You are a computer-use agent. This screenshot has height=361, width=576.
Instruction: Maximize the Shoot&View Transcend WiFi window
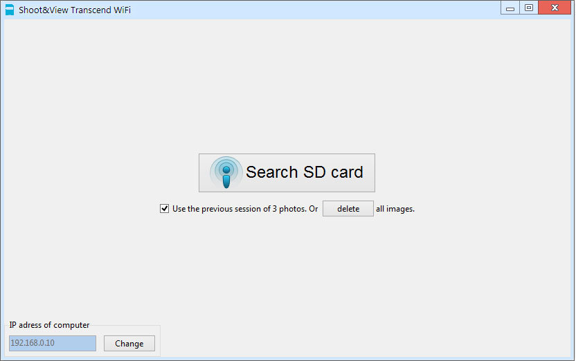529,8
